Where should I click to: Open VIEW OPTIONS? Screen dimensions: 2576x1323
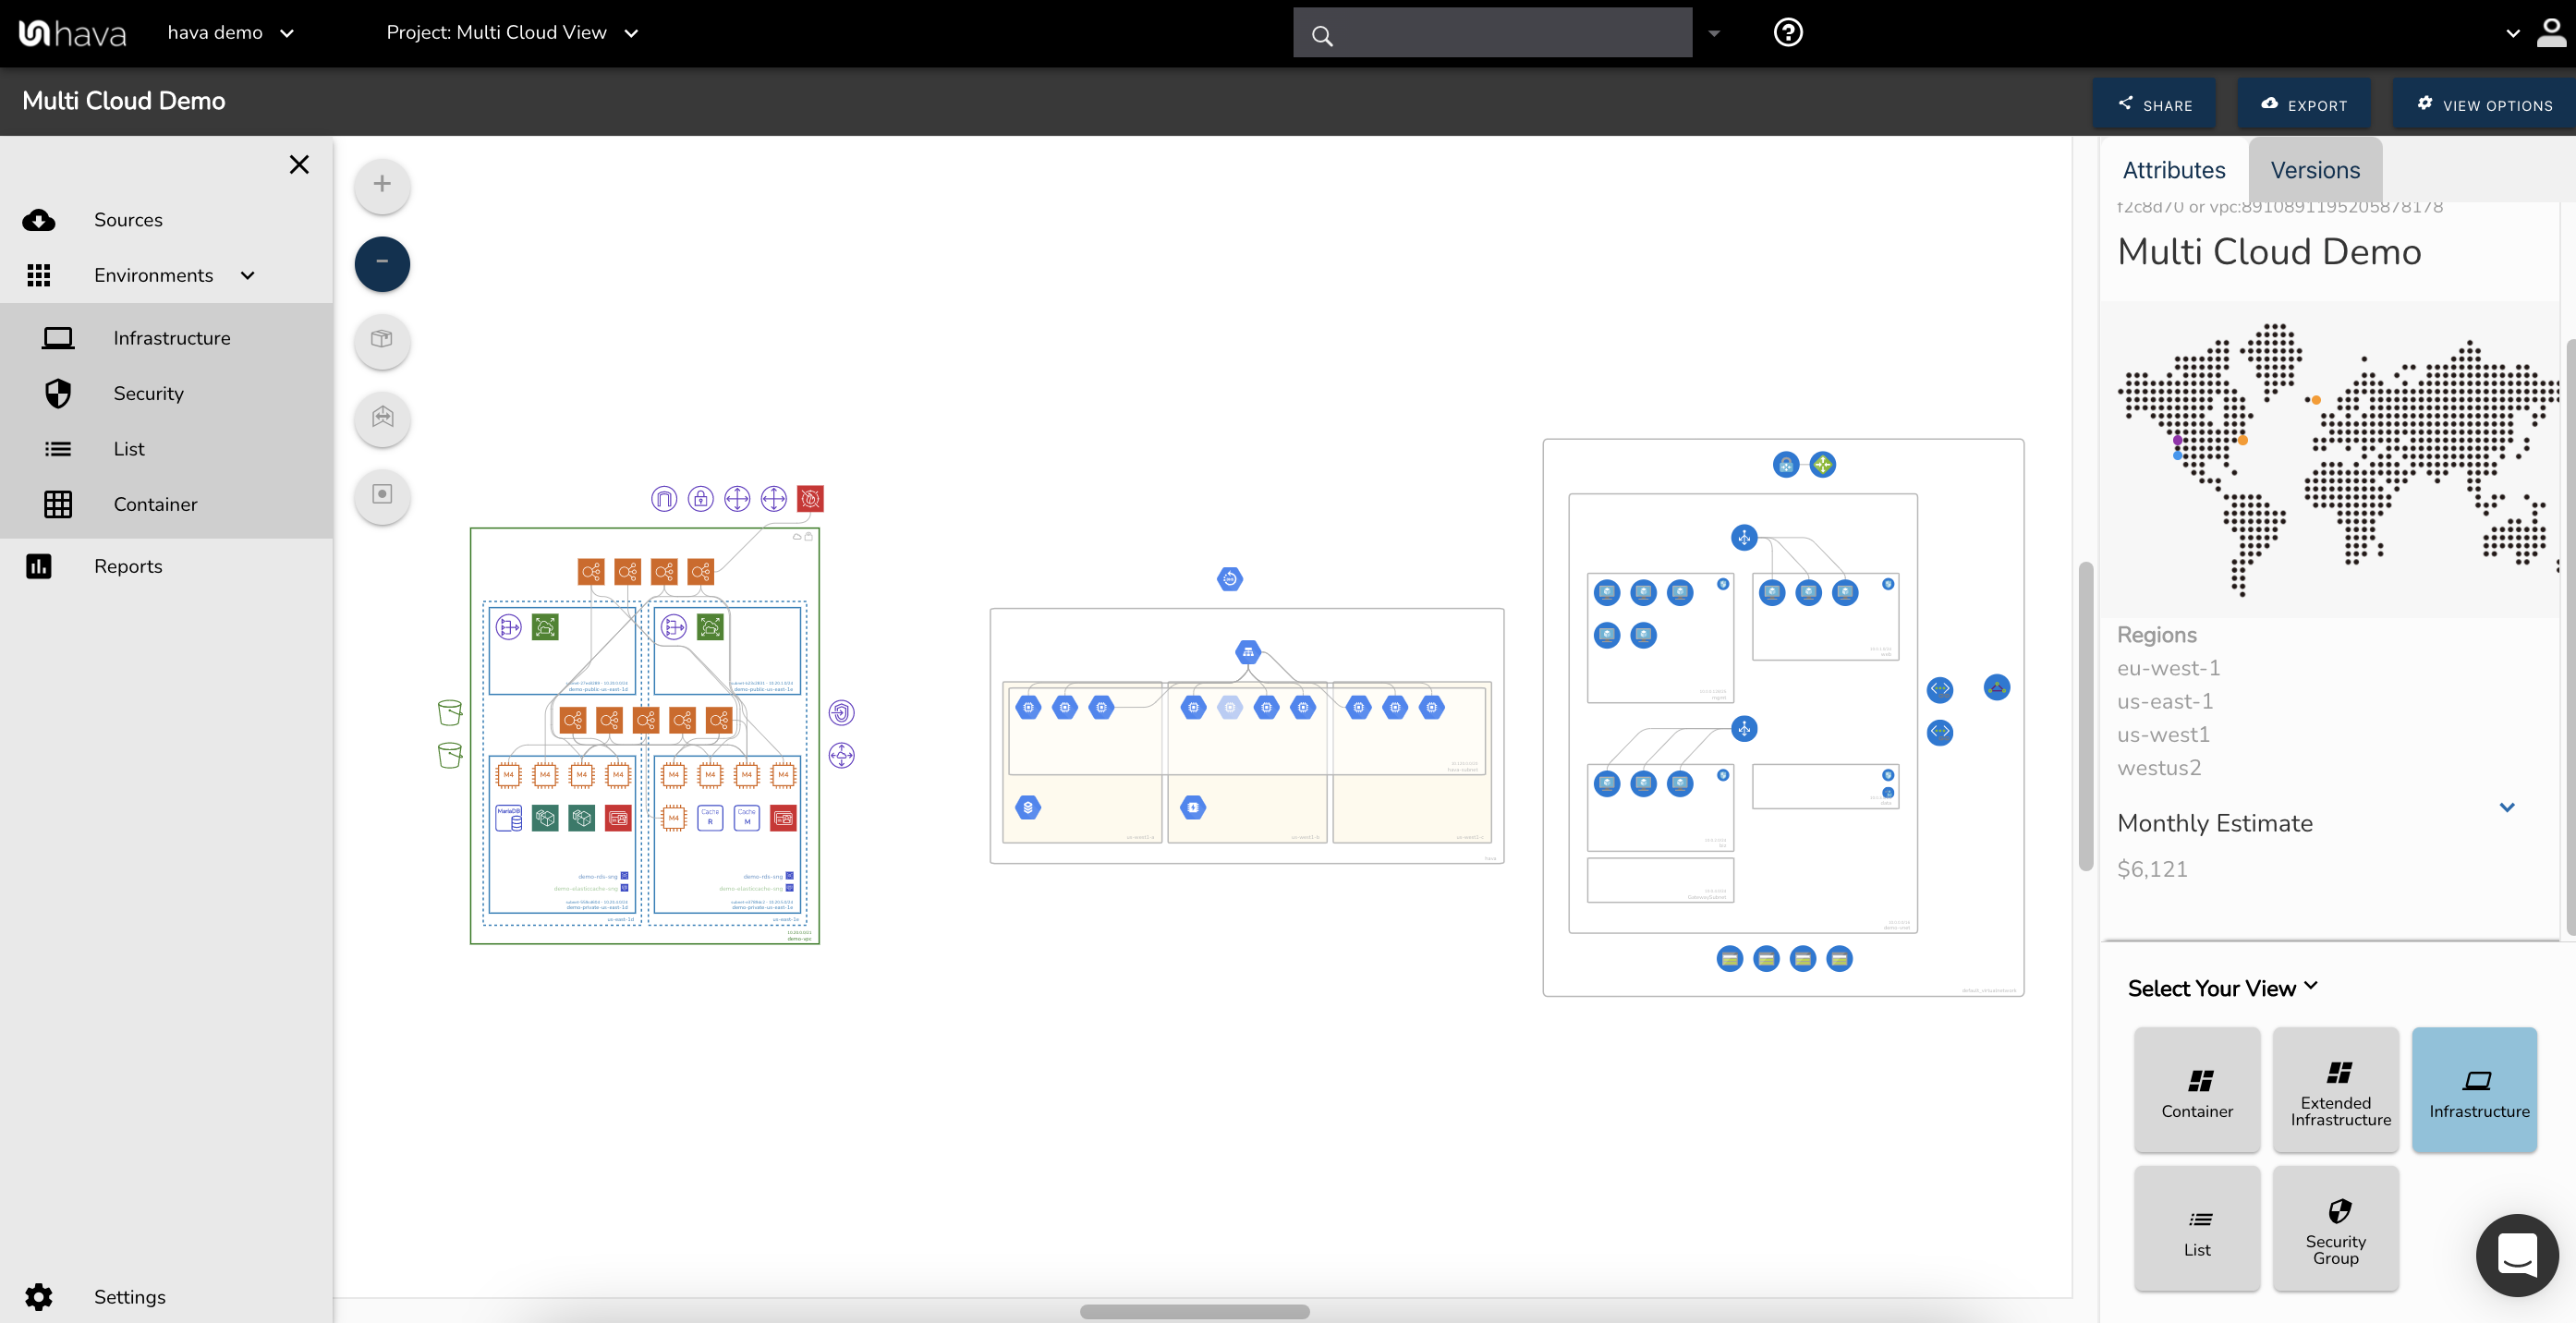[x=2484, y=104]
